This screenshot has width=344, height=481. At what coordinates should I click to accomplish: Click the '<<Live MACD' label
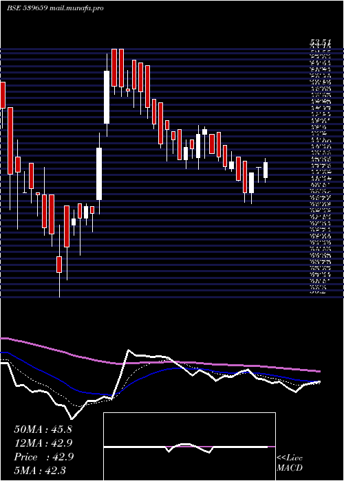290,463
